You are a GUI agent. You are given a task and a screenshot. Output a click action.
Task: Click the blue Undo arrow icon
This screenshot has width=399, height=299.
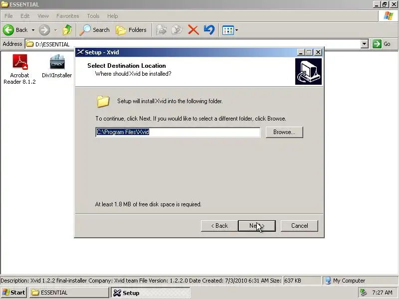pos(209,30)
